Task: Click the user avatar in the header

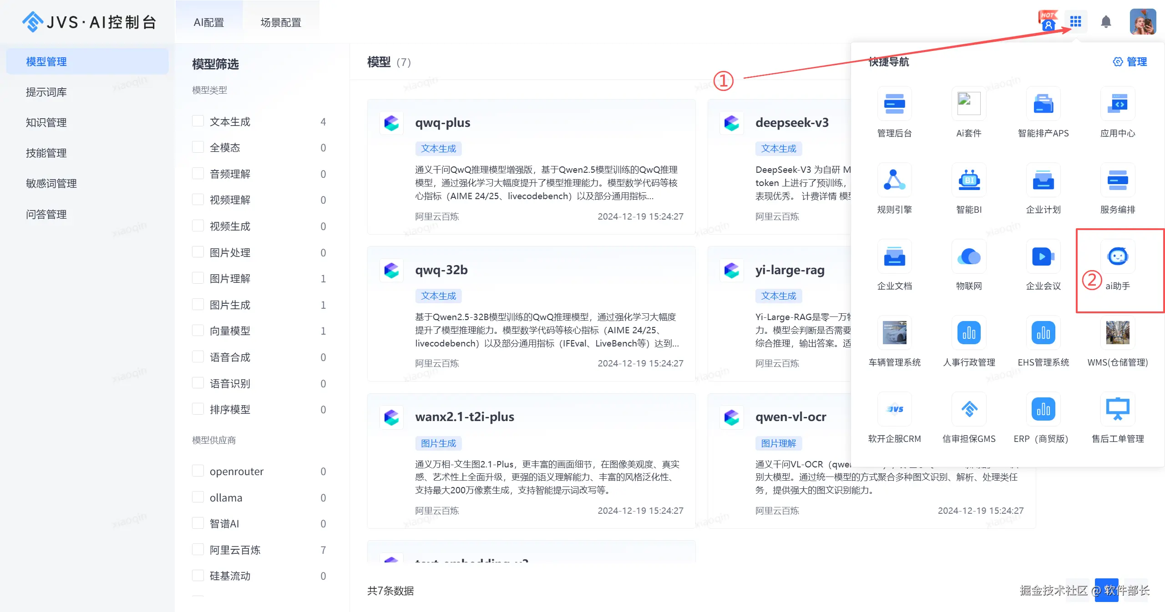Action: tap(1142, 21)
